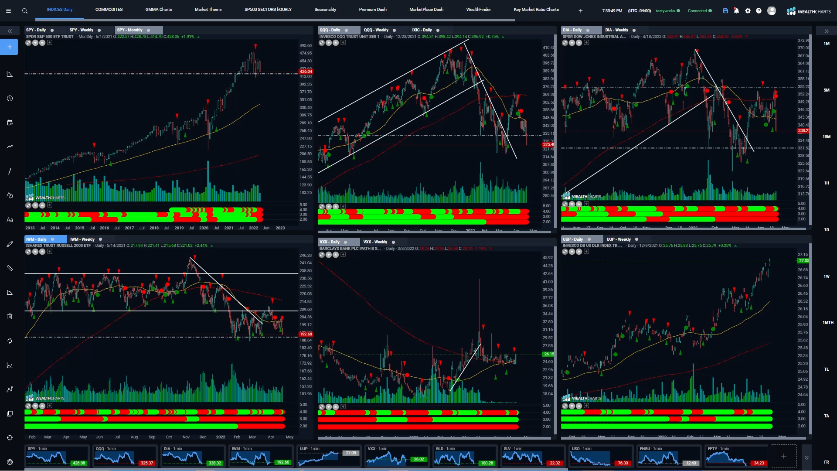Screen dimensions: 837x471
Task: Open the chart type tool in sidebar
Action: [x=10, y=74]
